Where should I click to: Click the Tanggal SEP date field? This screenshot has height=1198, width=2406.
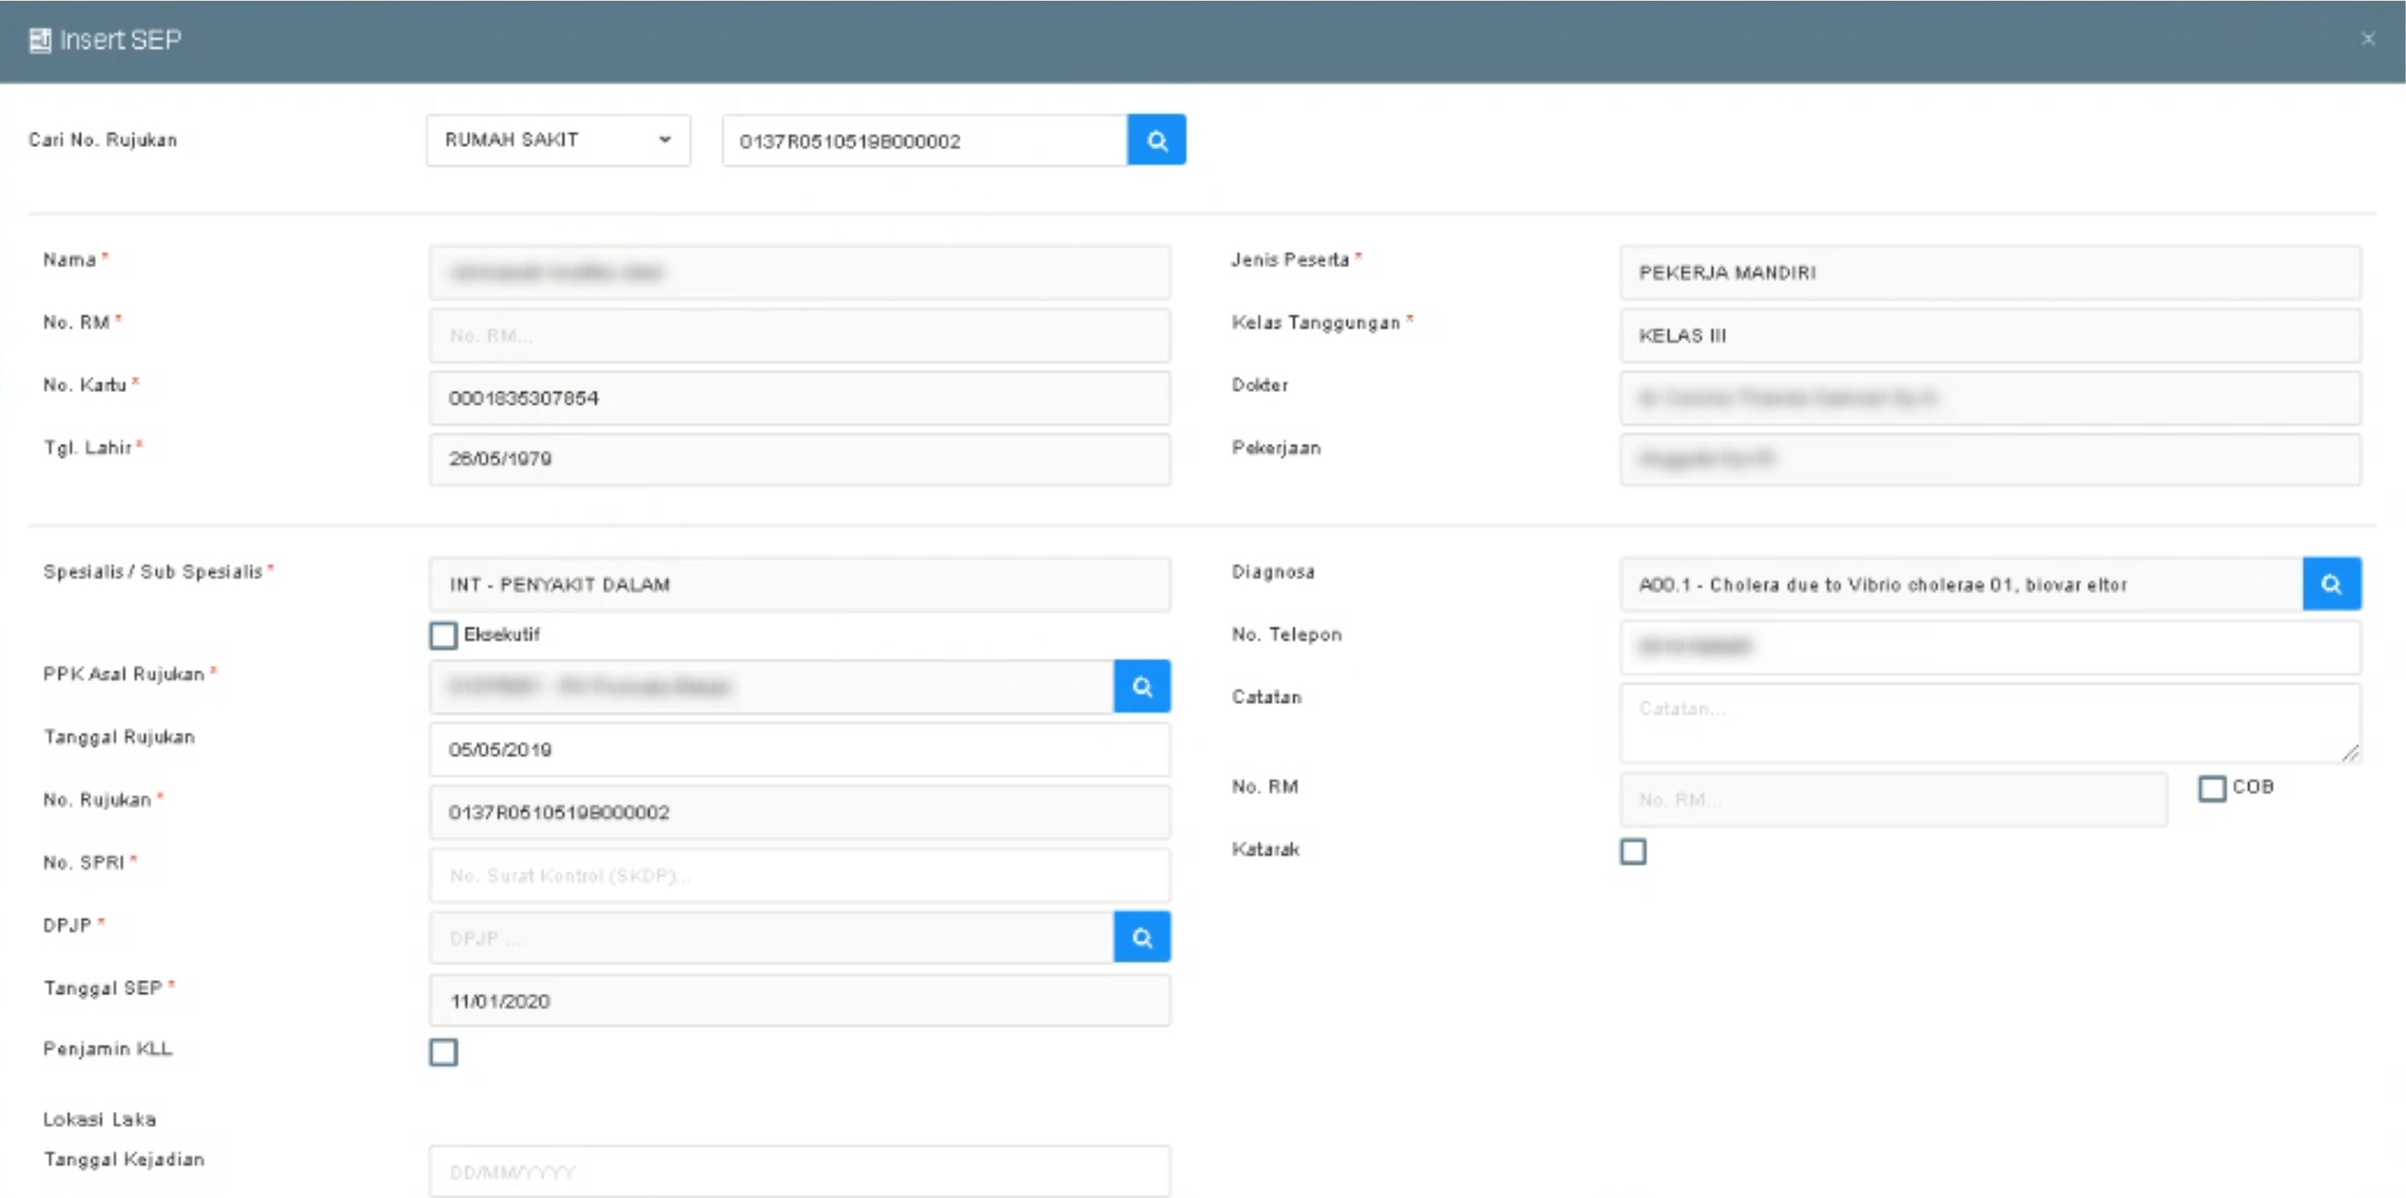(799, 1001)
